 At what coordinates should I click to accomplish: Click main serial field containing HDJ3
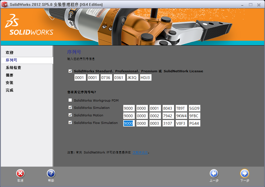point(146,78)
